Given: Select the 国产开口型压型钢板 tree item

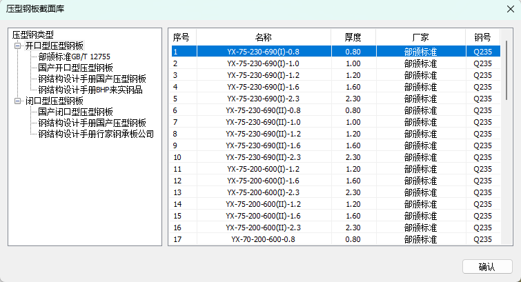Looking at the screenshot, I should click(76, 68).
